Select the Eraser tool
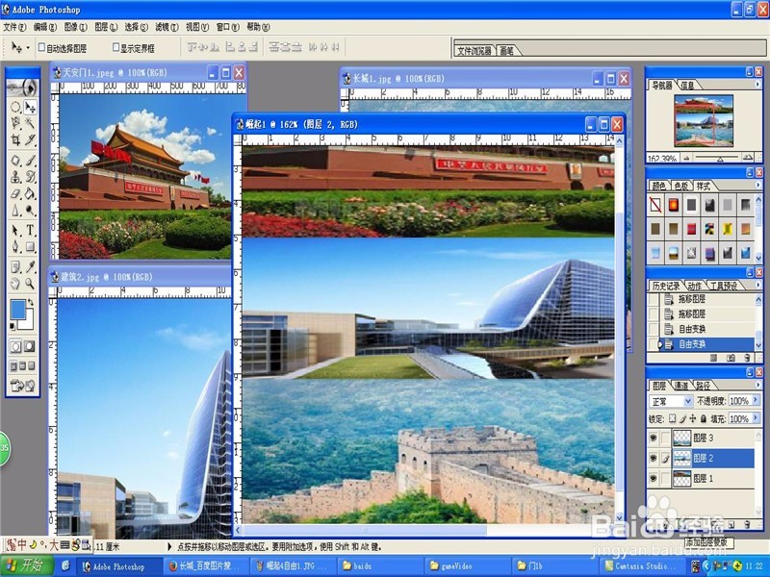The height and width of the screenshot is (577, 770). (x=15, y=193)
